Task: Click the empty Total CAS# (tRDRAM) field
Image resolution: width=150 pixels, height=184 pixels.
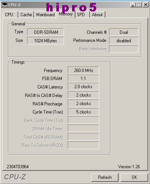Action: click(x=83, y=137)
